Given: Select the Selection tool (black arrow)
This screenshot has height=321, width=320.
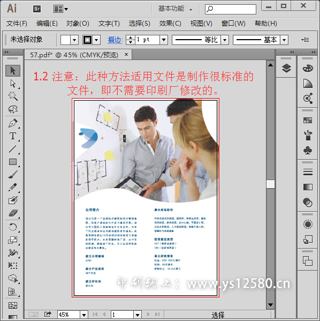Looking at the screenshot, I should click(x=13, y=71).
